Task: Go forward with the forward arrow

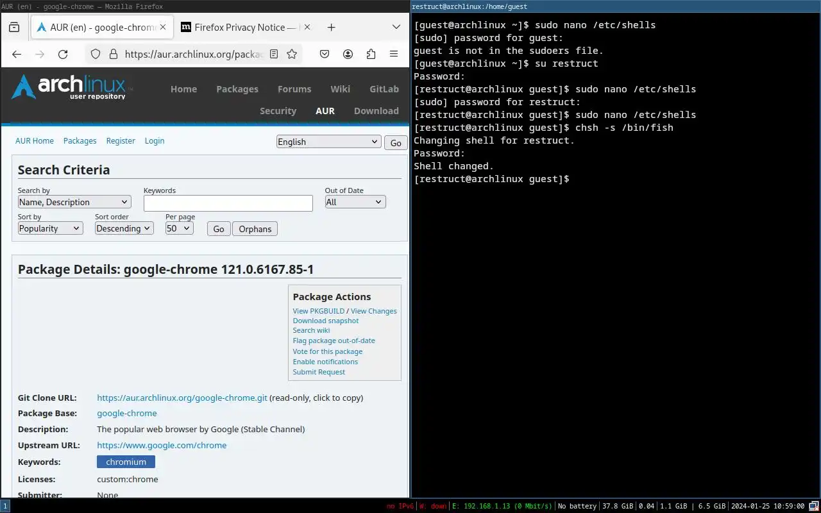Action: [40, 55]
